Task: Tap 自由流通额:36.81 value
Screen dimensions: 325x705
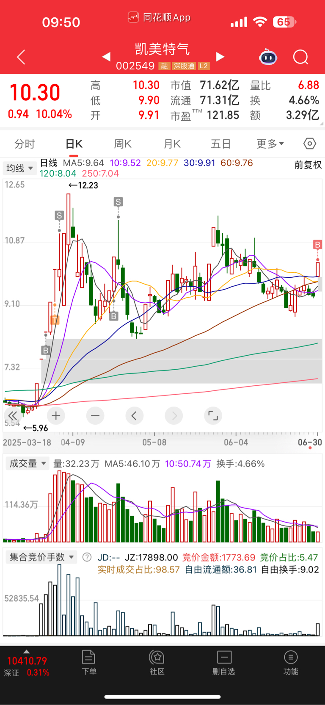Action: pyautogui.click(x=221, y=570)
